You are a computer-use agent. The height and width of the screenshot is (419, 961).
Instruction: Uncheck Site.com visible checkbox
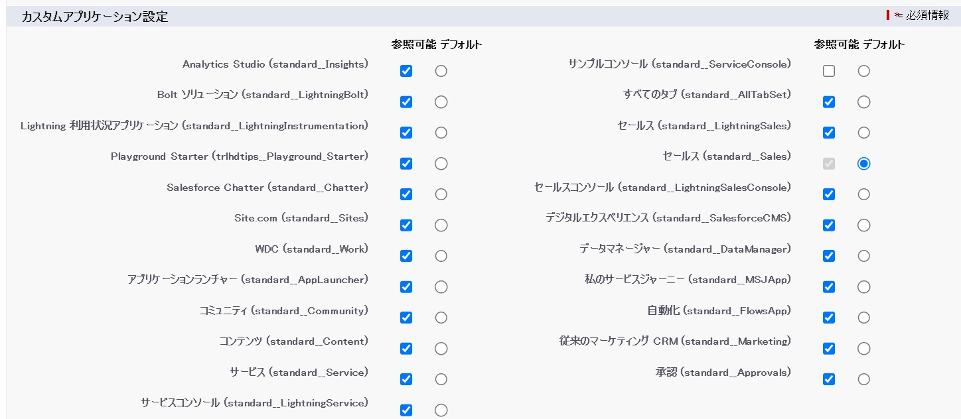pyautogui.click(x=406, y=225)
